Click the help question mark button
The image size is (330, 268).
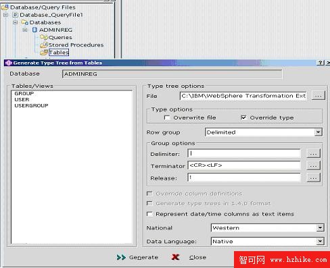click(x=321, y=63)
